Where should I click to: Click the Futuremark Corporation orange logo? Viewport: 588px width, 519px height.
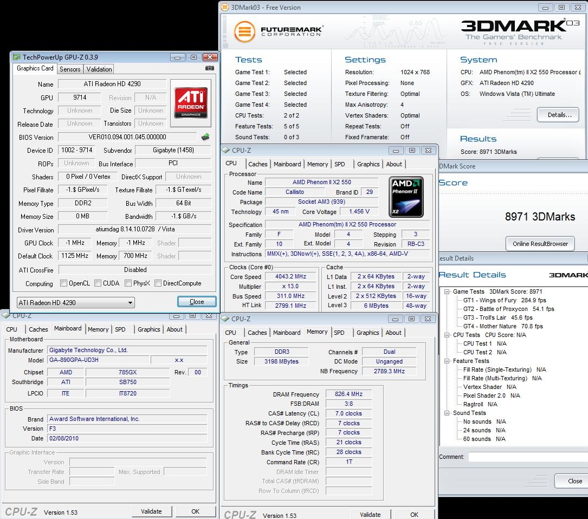[245, 31]
